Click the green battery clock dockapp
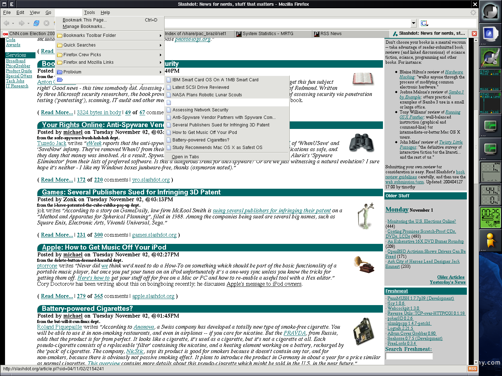This screenshot has width=502, height=376. click(490, 217)
